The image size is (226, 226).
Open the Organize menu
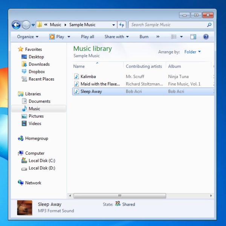[x=27, y=37]
